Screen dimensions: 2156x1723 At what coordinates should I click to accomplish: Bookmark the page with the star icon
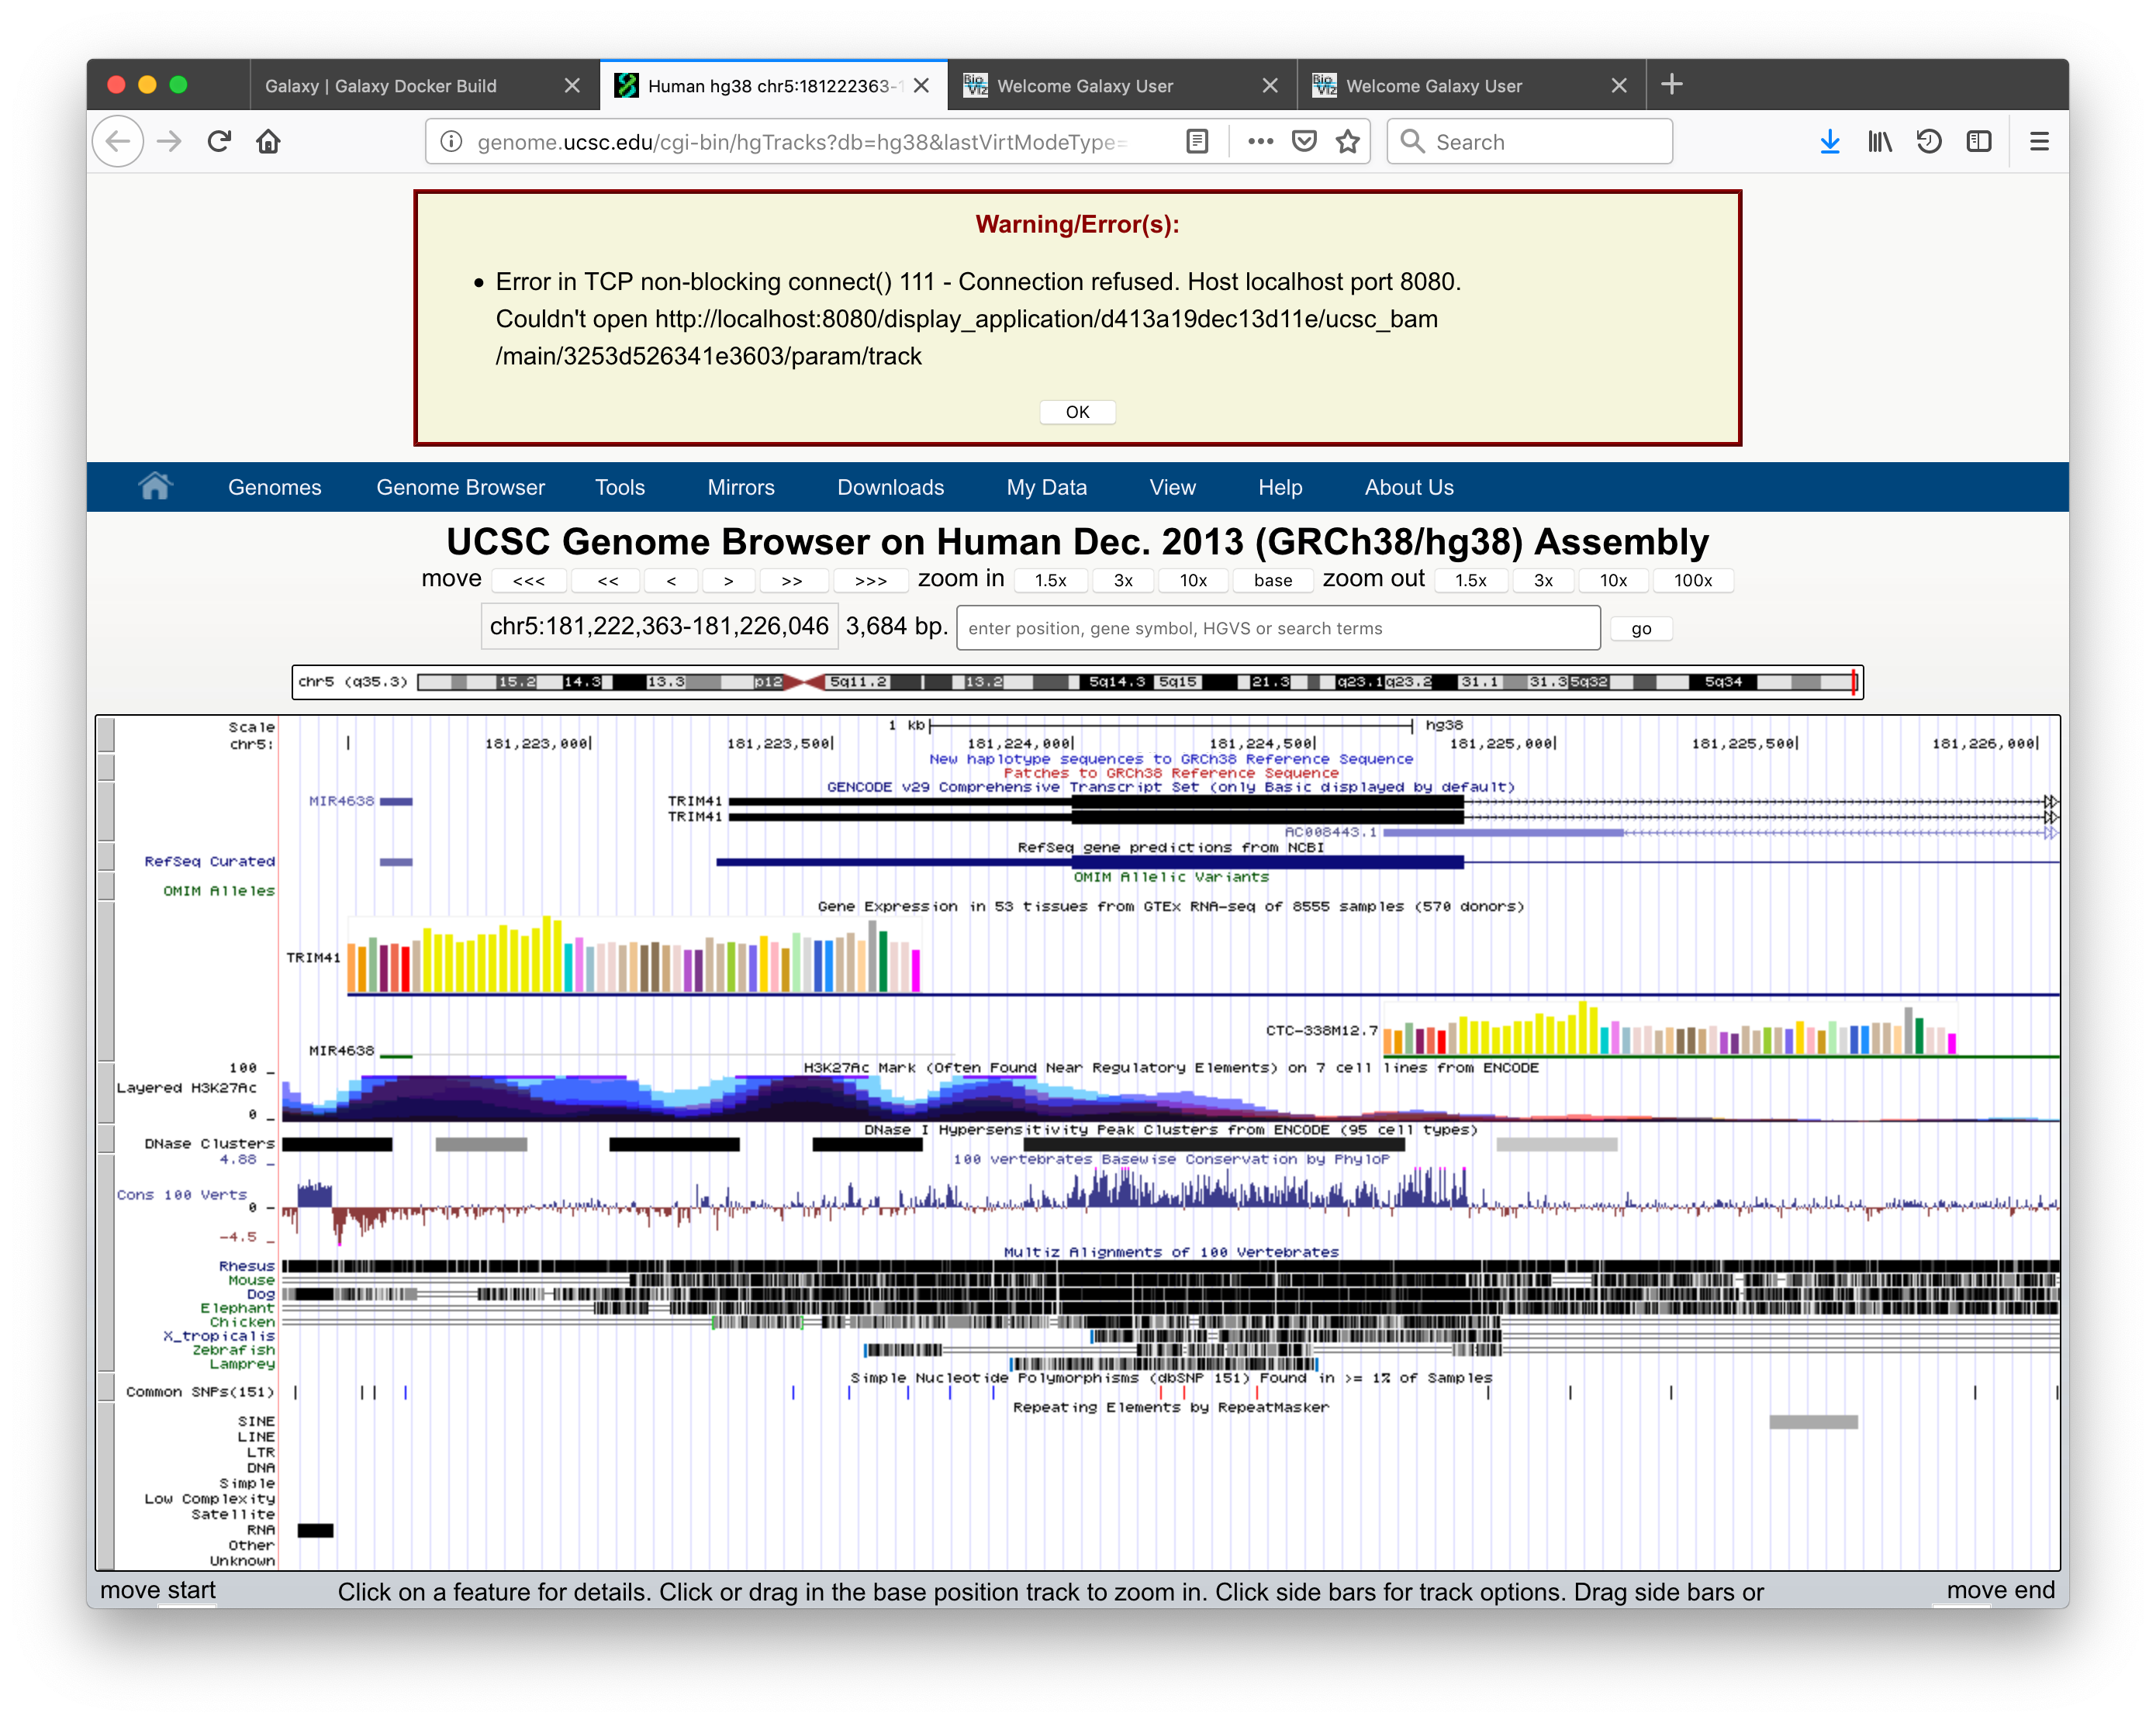tap(1347, 141)
